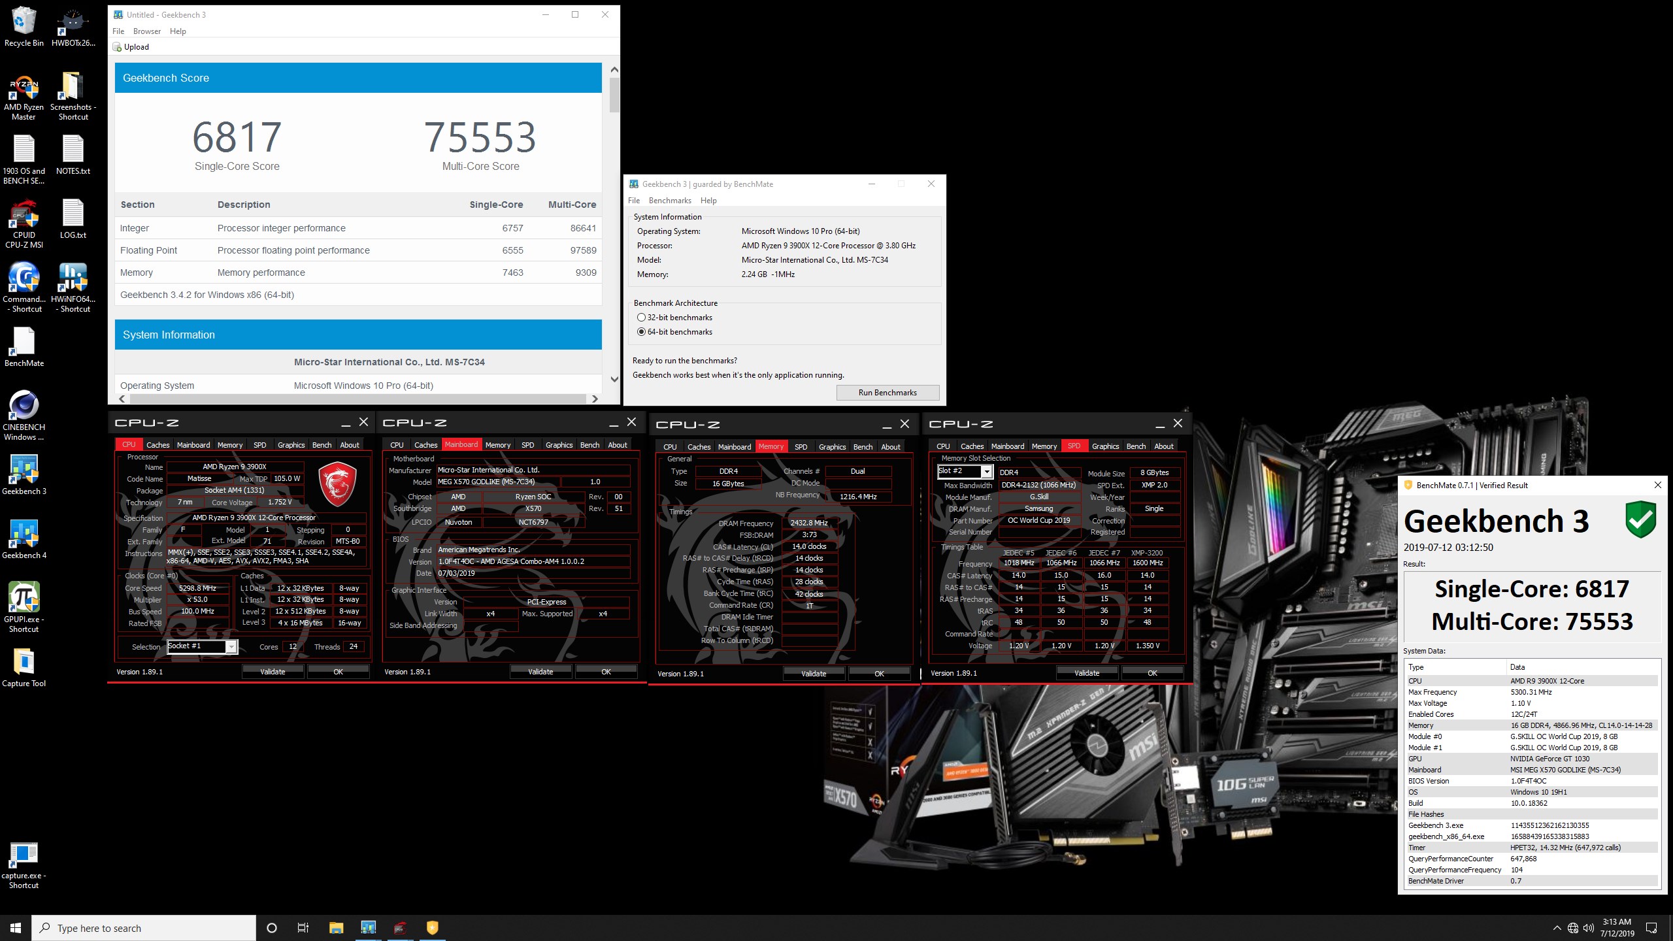
Task: Open the capture.exe shortcut icon
Action: coord(24,865)
